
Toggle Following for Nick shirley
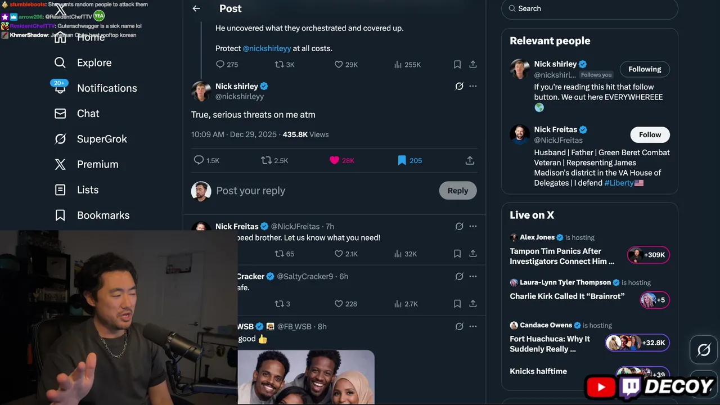click(645, 69)
